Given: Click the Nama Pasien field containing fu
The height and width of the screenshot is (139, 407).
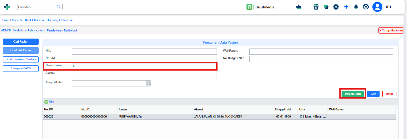Looking at the screenshot, I should (x=144, y=66).
